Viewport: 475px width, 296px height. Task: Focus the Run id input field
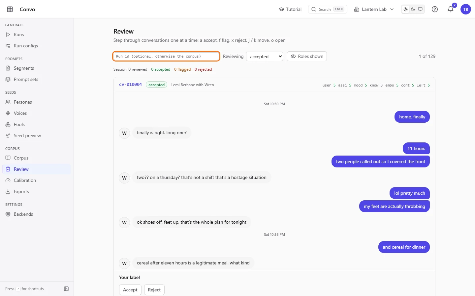coord(166,56)
